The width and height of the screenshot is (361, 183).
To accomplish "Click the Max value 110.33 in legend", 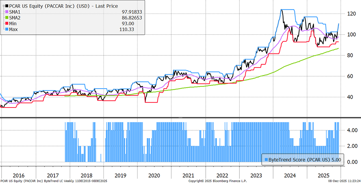I will pos(127,29).
